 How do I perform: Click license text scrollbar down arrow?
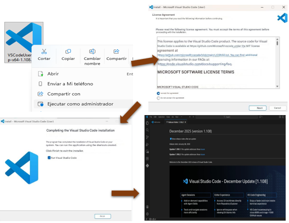pyautogui.click(x=277, y=87)
